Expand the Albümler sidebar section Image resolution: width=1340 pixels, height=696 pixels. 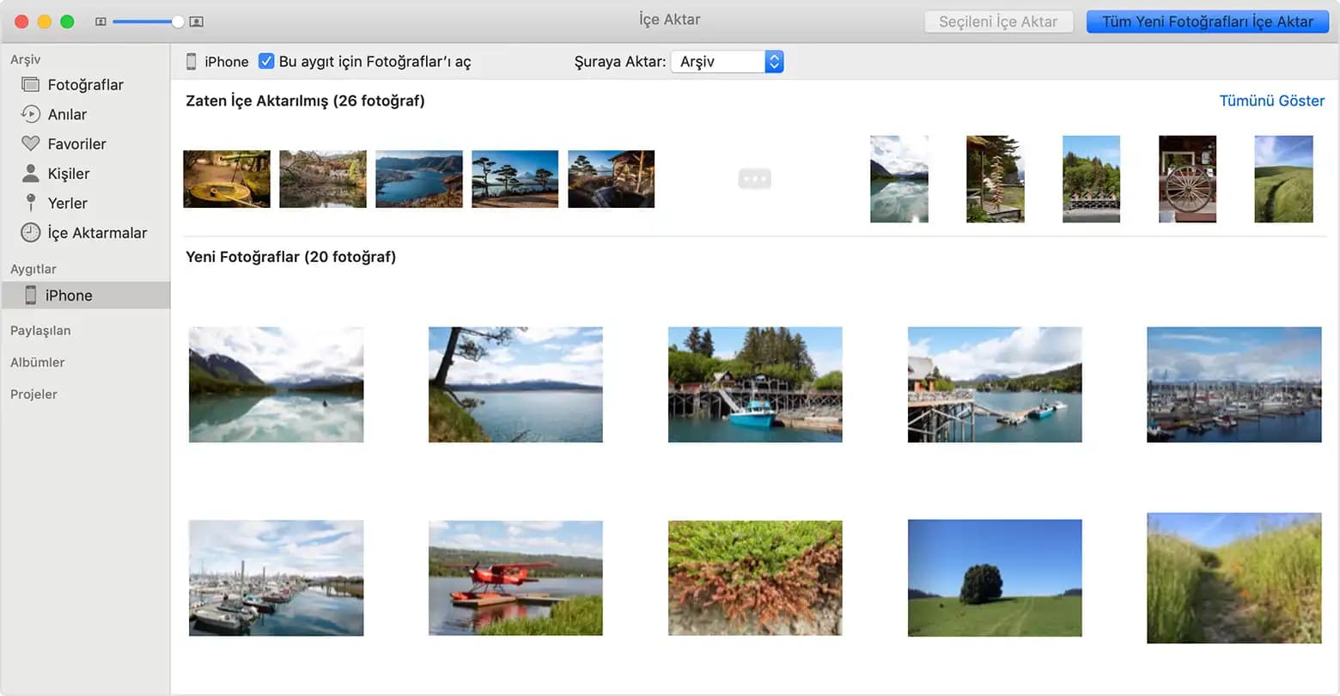[38, 363]
